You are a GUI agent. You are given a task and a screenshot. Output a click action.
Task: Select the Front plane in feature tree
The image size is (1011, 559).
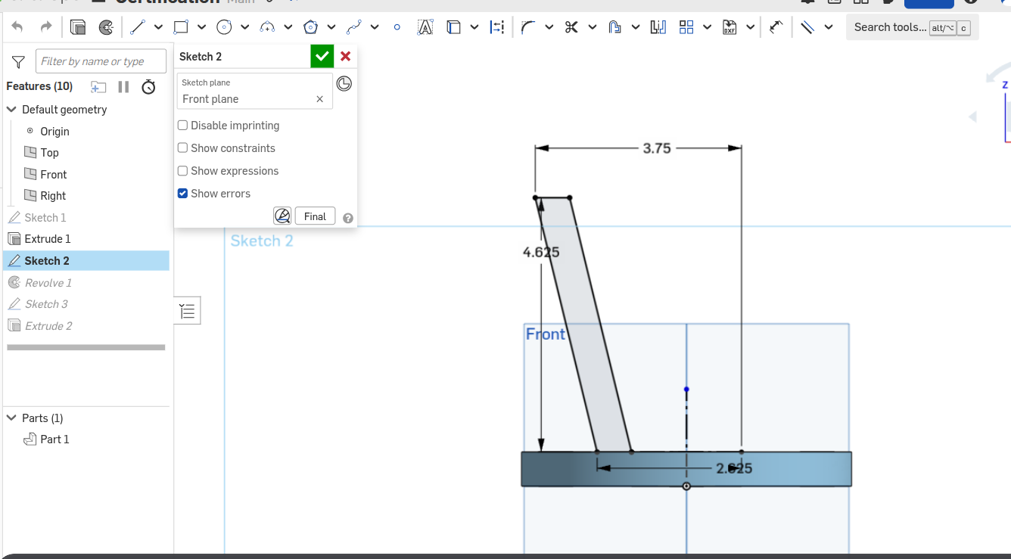click(53, 175)
